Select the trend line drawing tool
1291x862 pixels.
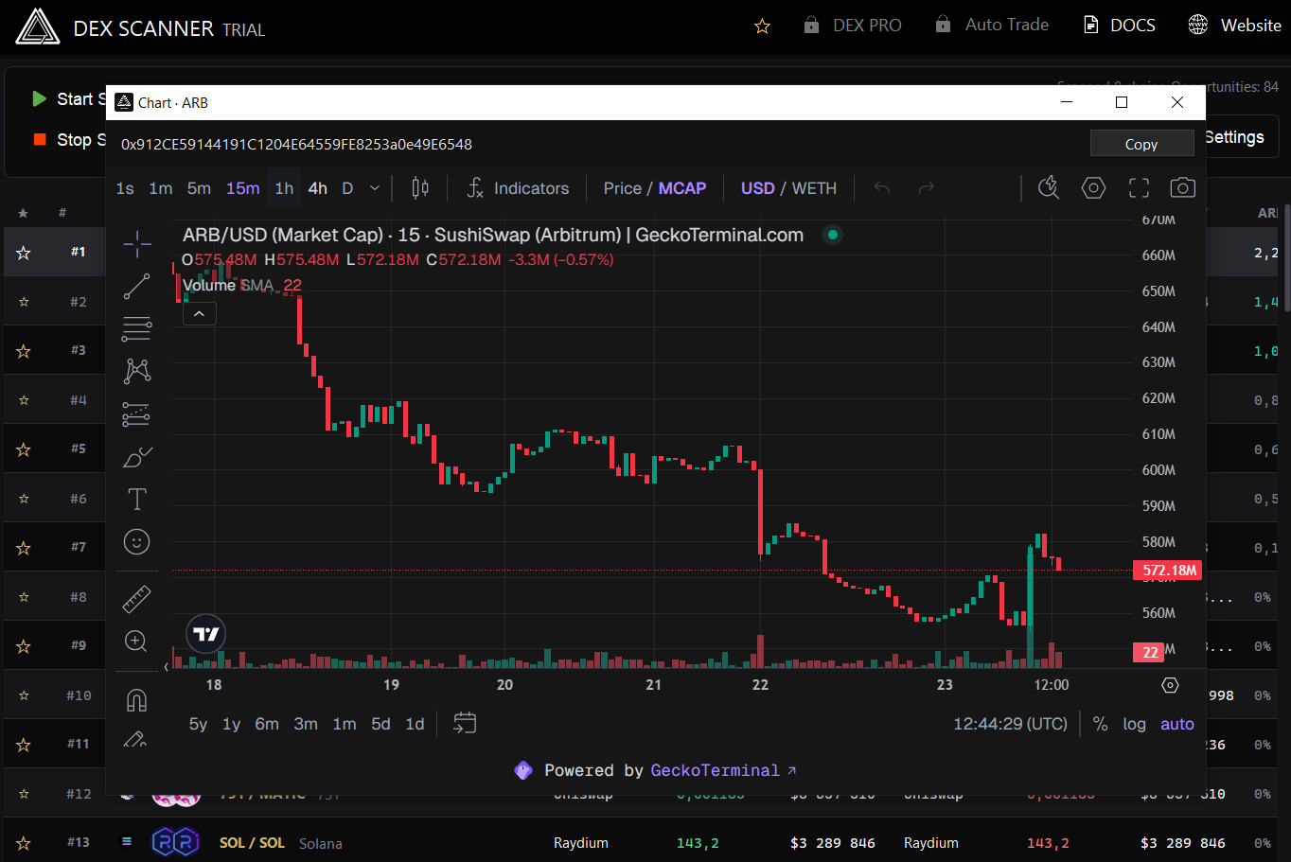click(136, 286)
